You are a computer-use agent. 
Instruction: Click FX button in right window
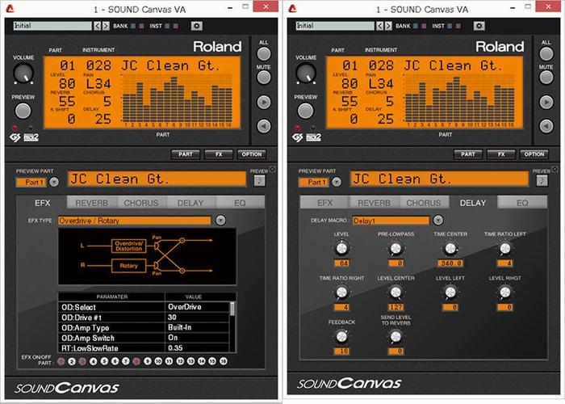pyautogui.click(x=501, y=154)
